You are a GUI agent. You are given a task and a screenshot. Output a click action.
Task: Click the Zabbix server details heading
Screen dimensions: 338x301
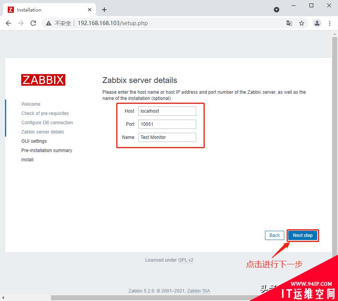pyautogui.click(x=140, y=80)
